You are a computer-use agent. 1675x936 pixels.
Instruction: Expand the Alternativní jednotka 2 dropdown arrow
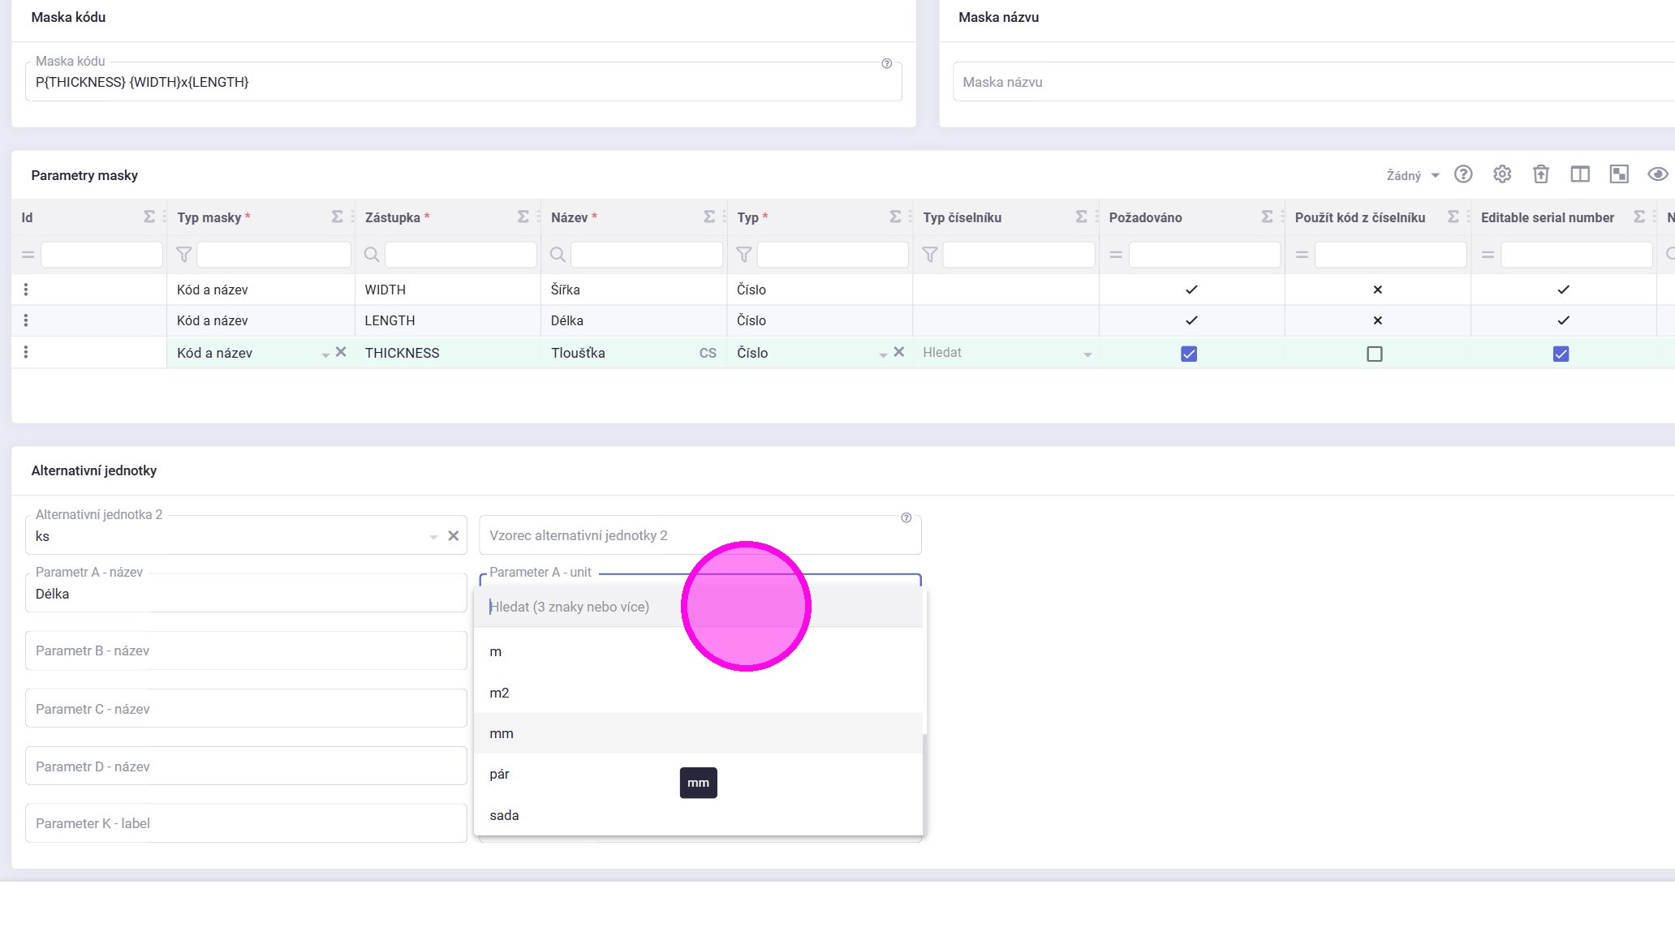(x=433, y=536)
